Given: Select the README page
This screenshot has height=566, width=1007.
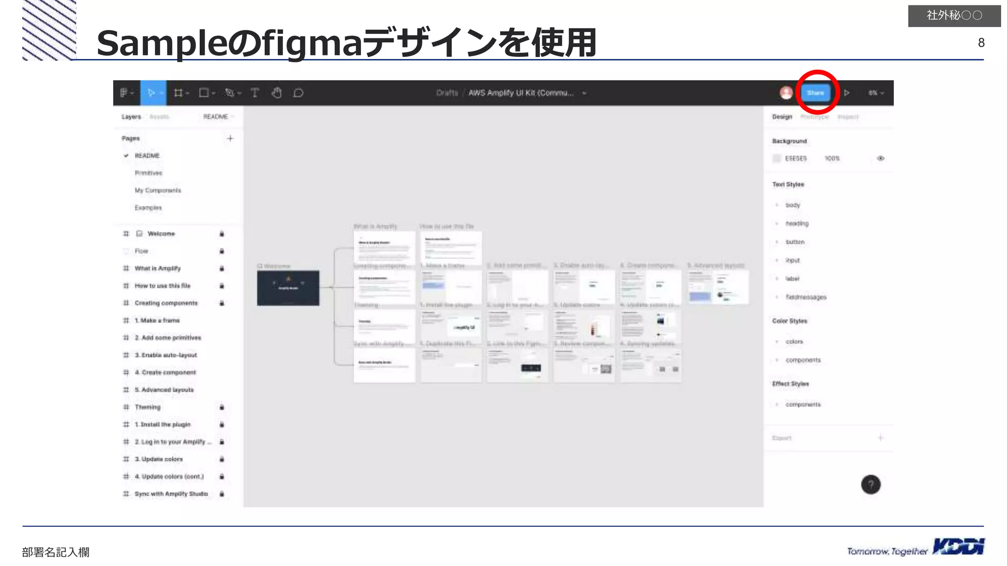Looking at the screenshot, I should (x=147, y=156).
